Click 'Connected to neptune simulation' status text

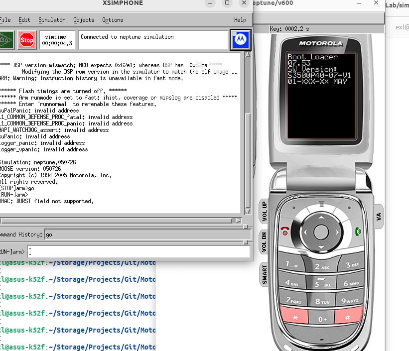pyautogui.click(x=127, y=37)
